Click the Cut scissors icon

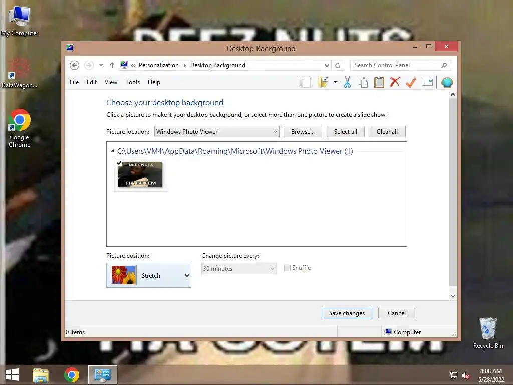[x=347, y=82]
